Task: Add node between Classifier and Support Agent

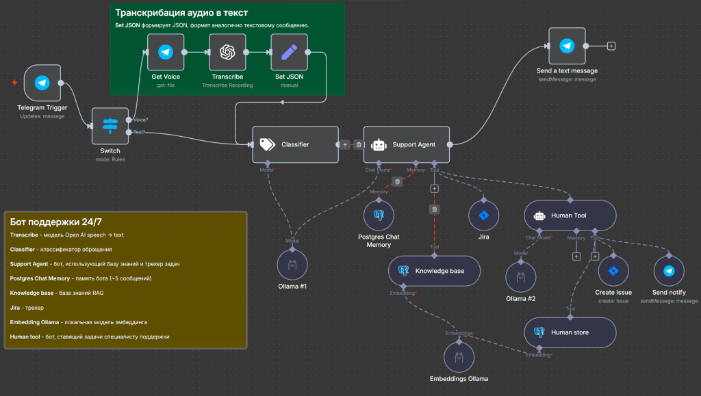Action: click(x=345, y=144)
